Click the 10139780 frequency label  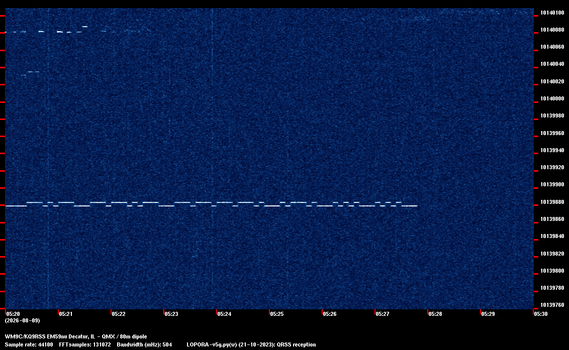tap(552, 288)
